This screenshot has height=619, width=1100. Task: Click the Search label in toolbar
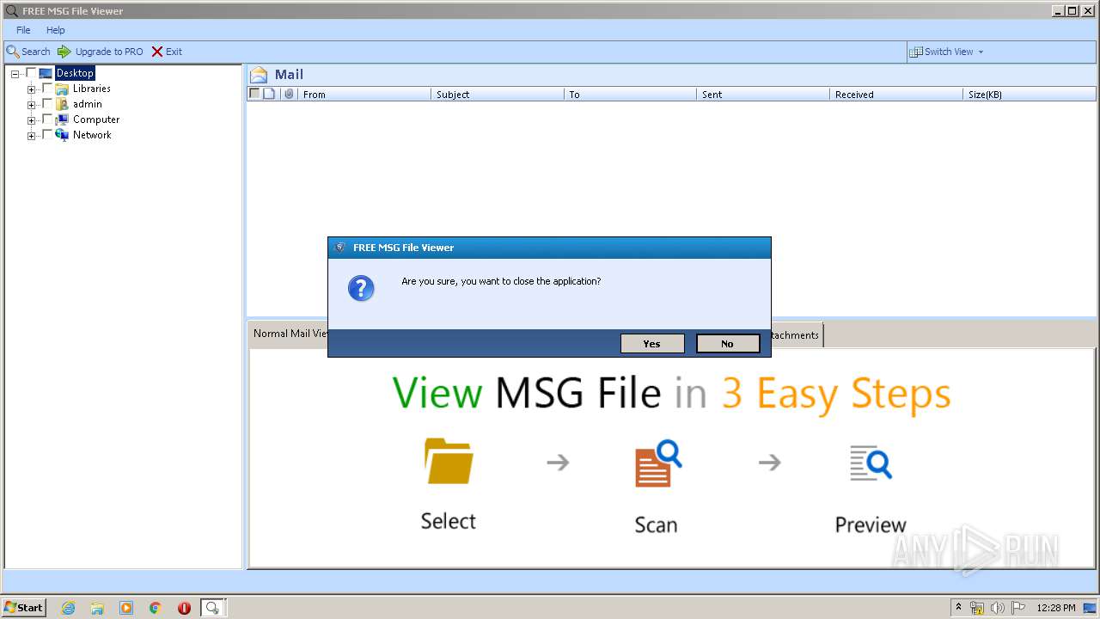pos(36,52)
